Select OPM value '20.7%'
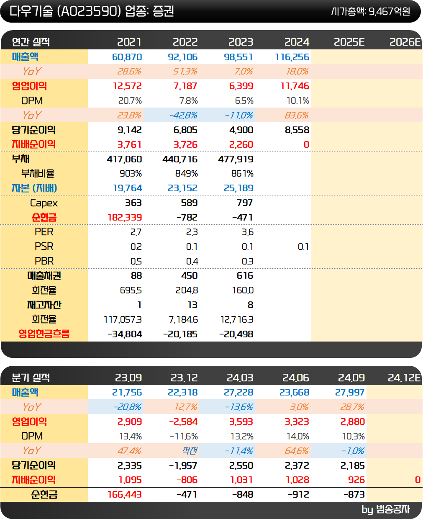Screen dimensions: 423x519 (130, 101)
